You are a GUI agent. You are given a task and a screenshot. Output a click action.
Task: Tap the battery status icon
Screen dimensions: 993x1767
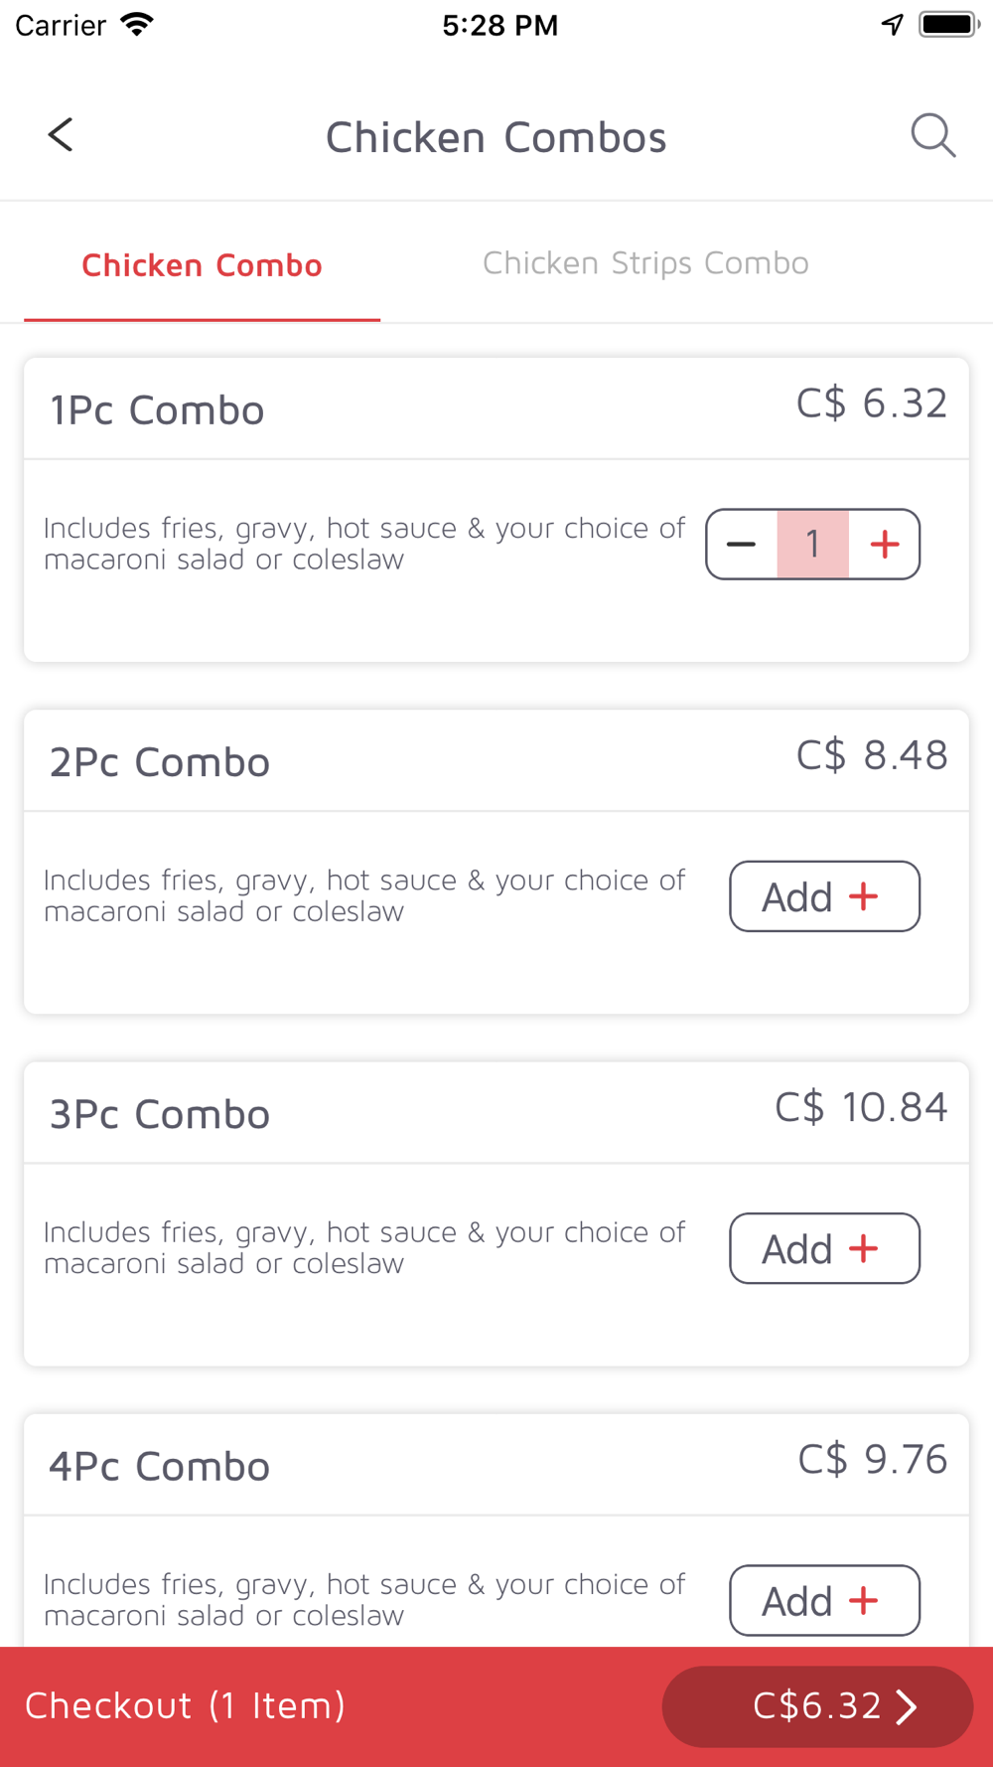949,24
